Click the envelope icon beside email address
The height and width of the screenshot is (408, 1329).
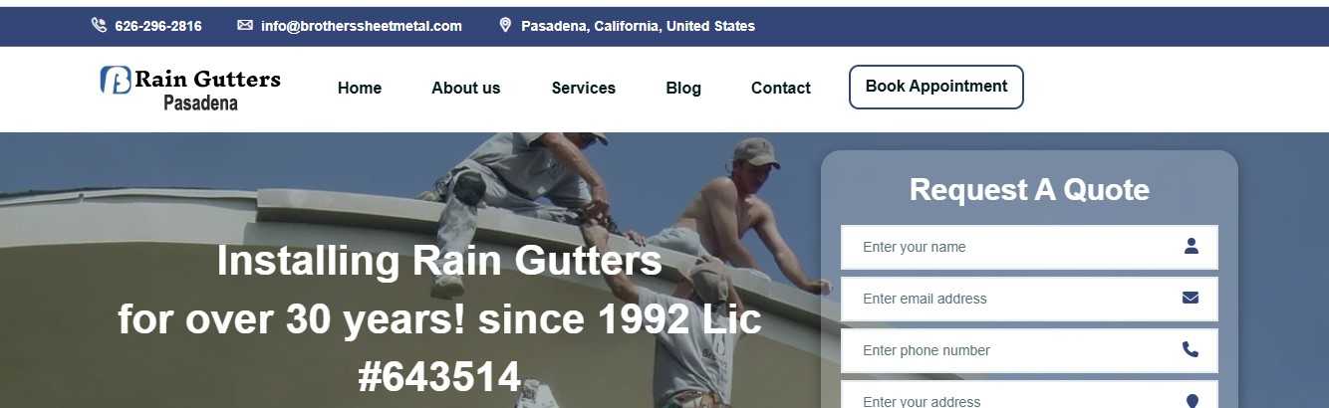tap(245, 26)
